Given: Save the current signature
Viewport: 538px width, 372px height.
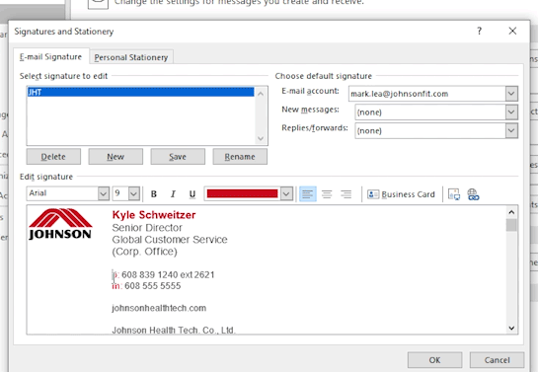Looking at the screenshot, I should click(x=178, y=157).
